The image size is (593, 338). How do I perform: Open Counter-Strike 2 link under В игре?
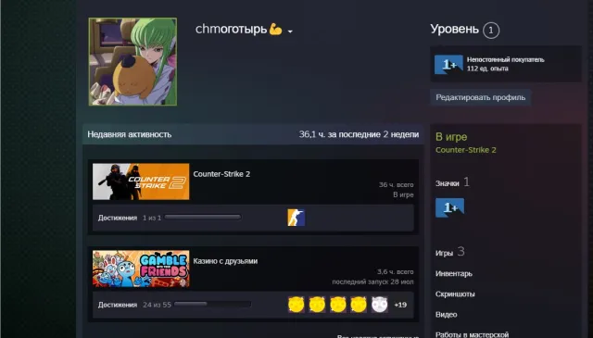pyautogui.click(x=465, y=150)
